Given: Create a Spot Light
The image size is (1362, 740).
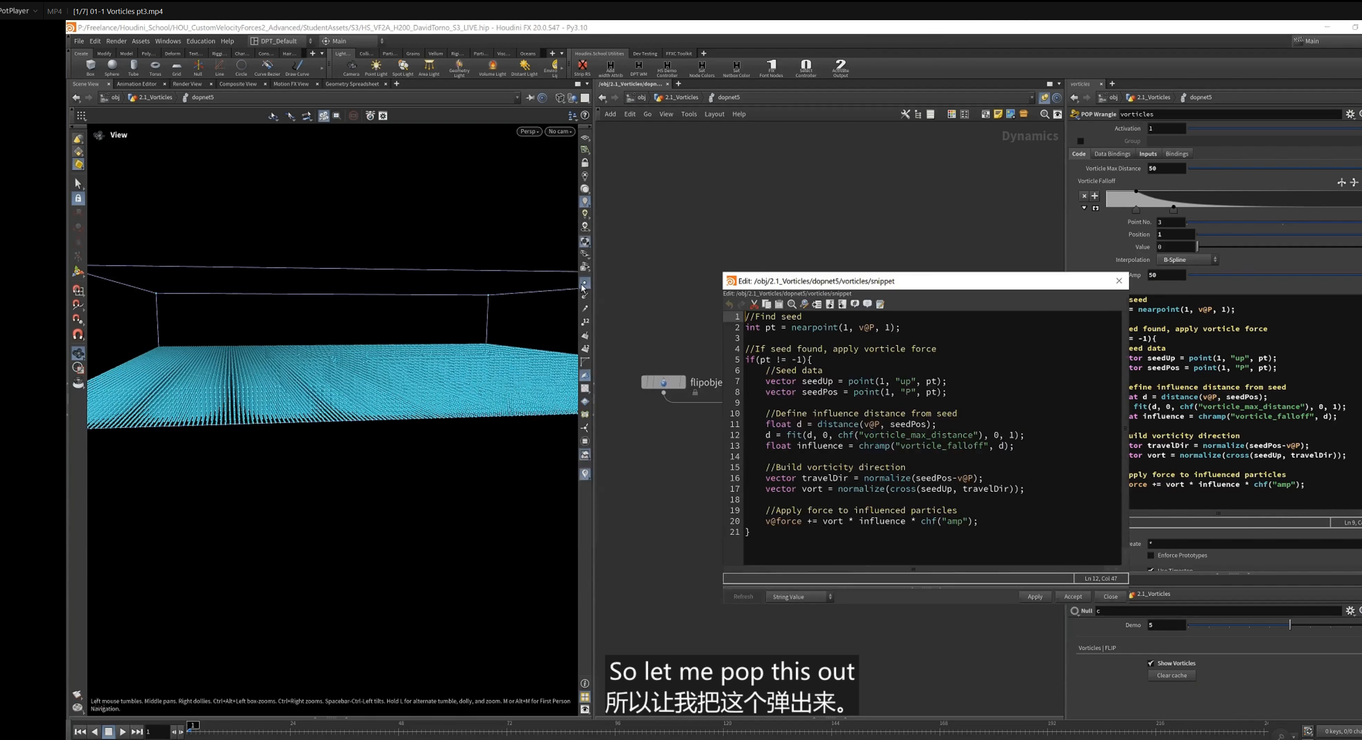Looking at the screenshot, I should coord(403,68).
